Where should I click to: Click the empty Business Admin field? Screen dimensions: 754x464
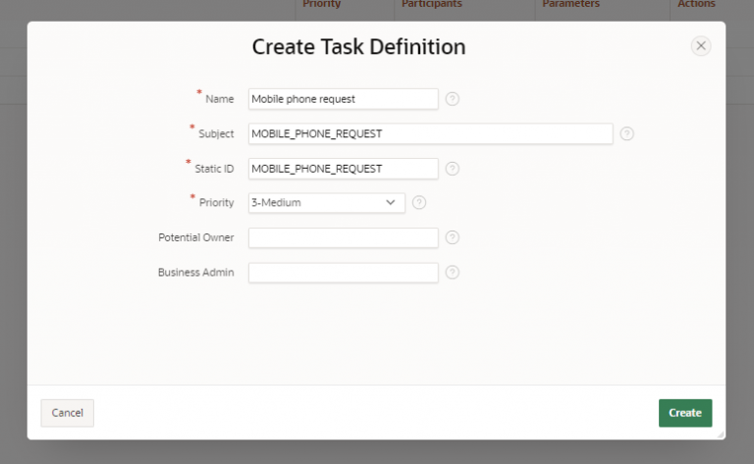344,273
